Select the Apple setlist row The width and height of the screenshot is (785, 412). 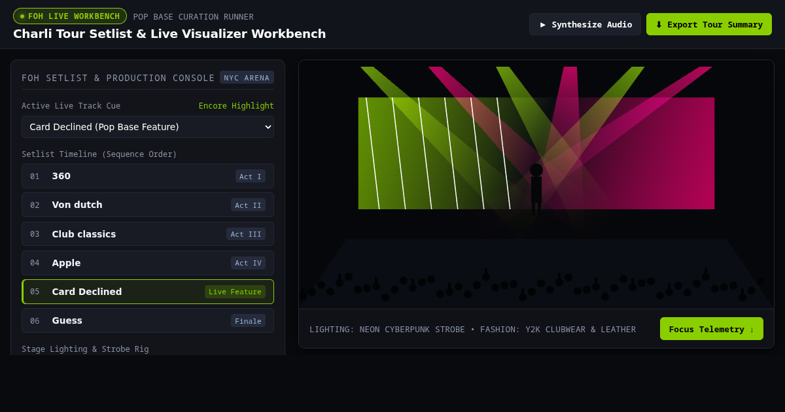pyautogui.click(x=148, y=263)
